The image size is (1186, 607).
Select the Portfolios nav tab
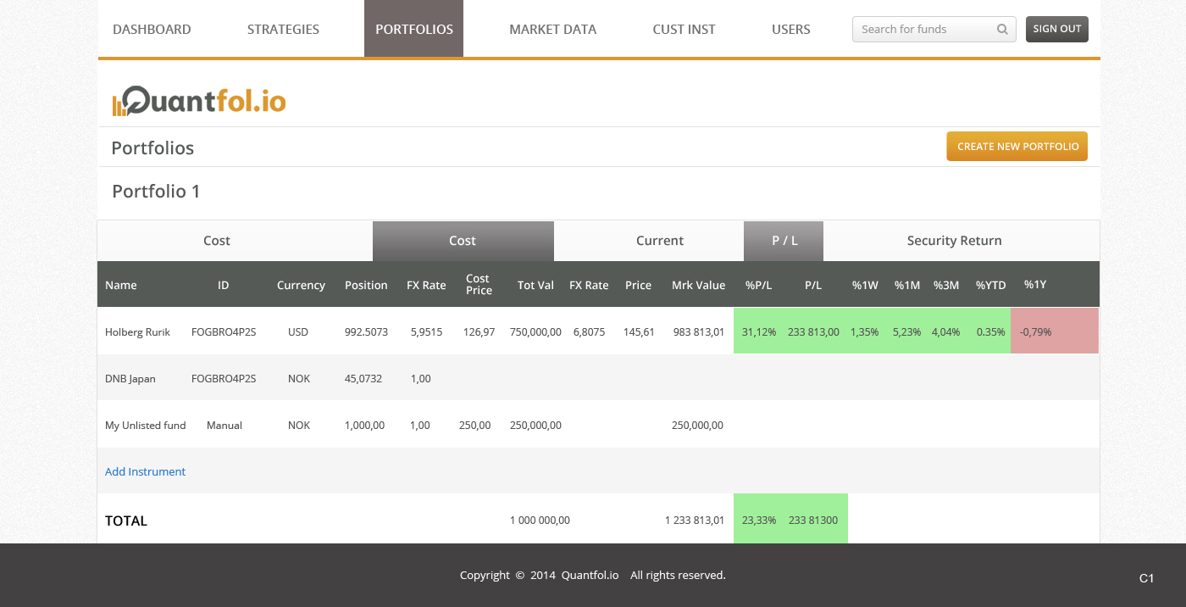[413, 29]
